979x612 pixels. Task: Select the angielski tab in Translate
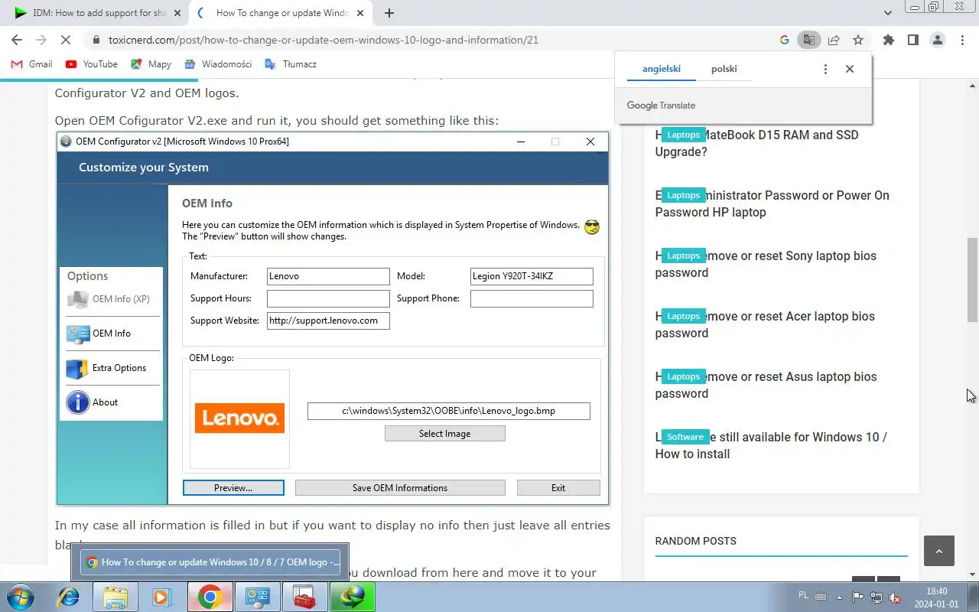[x=662, y=69]
